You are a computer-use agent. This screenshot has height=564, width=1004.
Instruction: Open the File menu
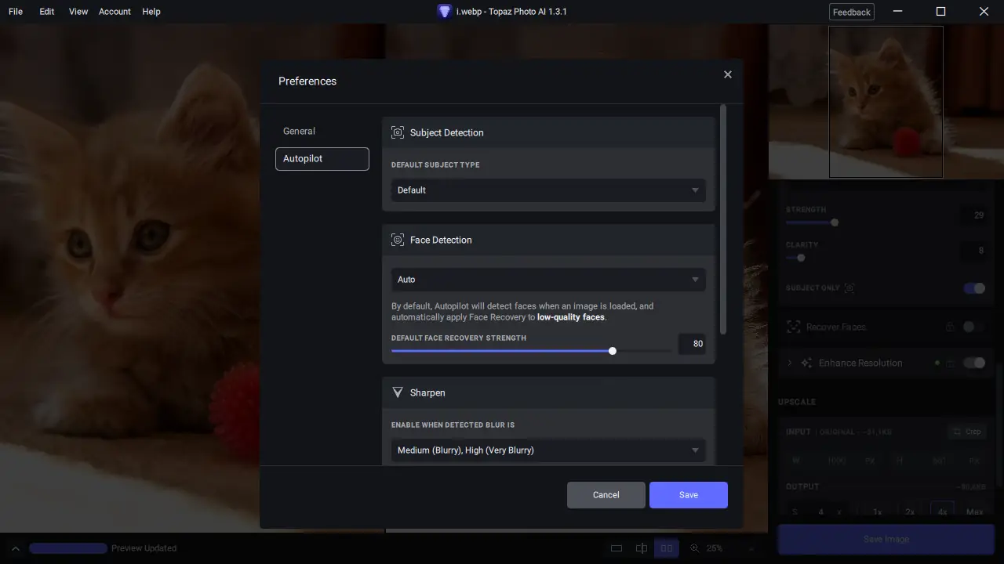(x=16, y=12)
